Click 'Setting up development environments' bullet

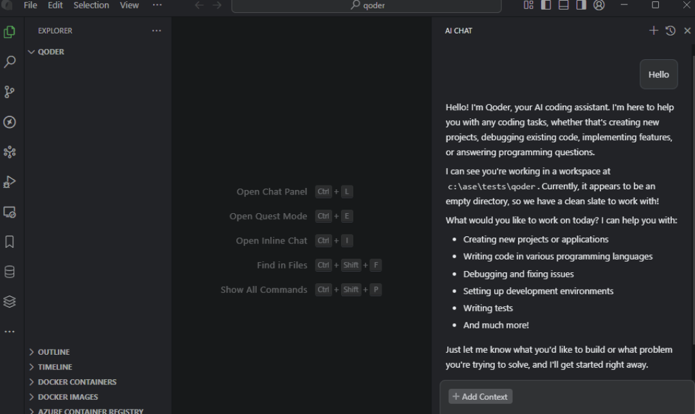538,291
